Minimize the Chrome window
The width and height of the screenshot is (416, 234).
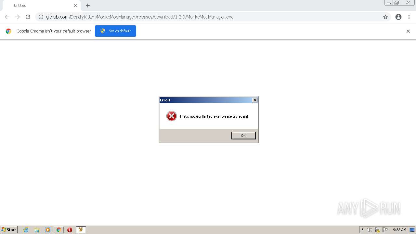(389, 3)
